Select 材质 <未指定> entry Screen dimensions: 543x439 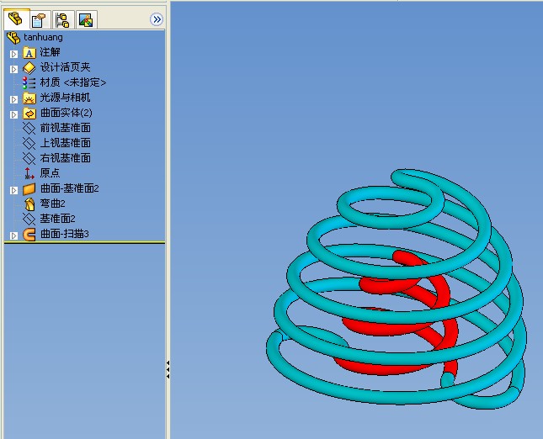[73, 82]
